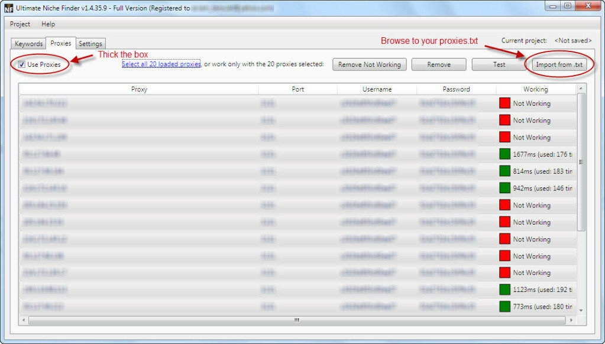Enable the Use Proxies checkbox
Screen dimensions: 605x344
tap(22, 64)
